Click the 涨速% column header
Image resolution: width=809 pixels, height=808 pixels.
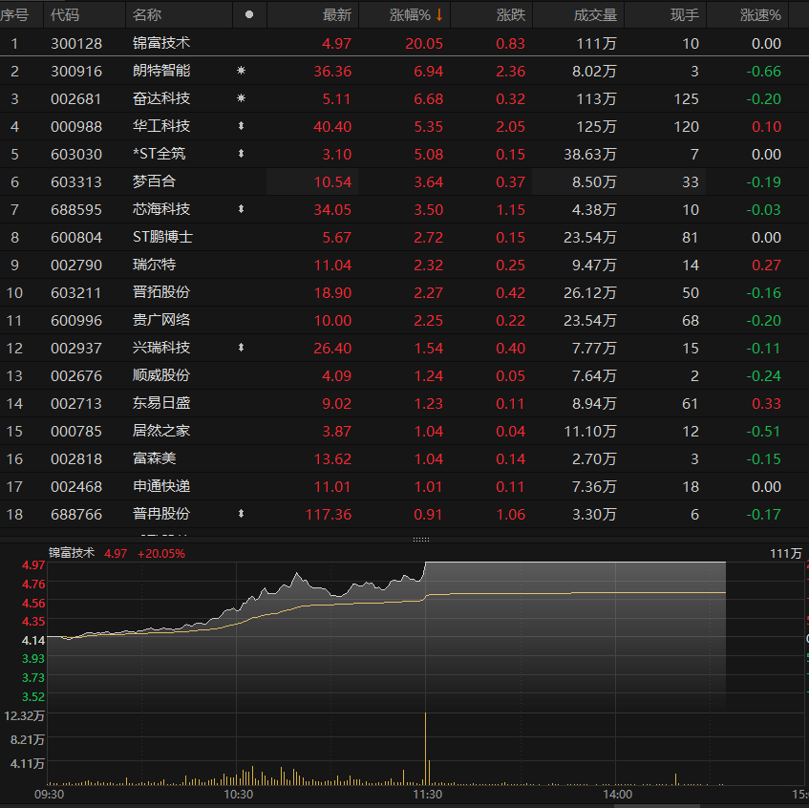point(760,14)
